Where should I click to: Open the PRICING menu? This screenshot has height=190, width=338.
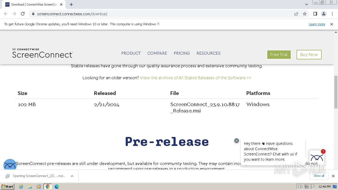click(x=182, y=53)
